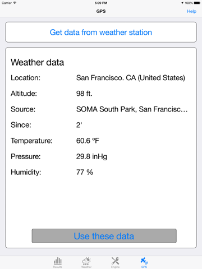The width and height of the screenshot is (202, 269).
Task: Open the Engine tab wrench icon
Action: (x=115, y=261)
